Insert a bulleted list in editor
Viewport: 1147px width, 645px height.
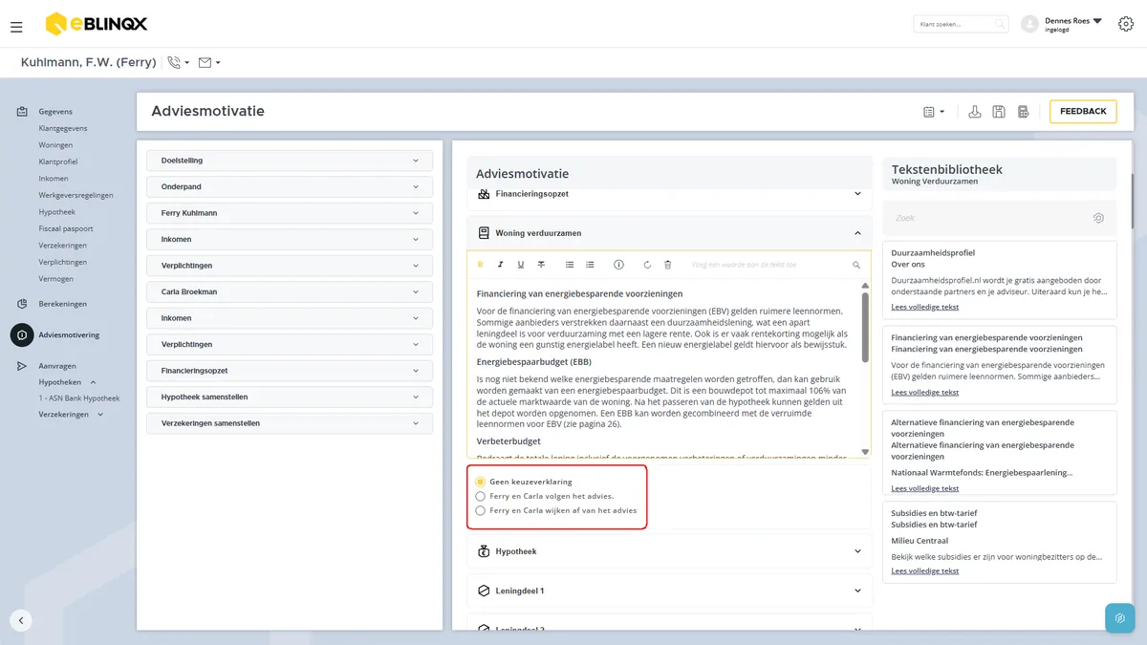[570, 265]
